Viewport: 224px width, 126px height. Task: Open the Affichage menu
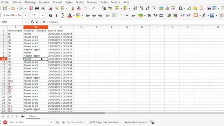click(x=30, y=2)
